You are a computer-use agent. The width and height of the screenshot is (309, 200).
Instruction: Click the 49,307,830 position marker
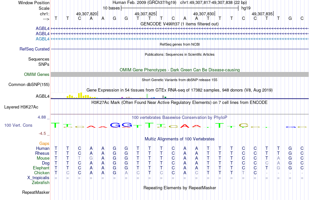point(204,14)
